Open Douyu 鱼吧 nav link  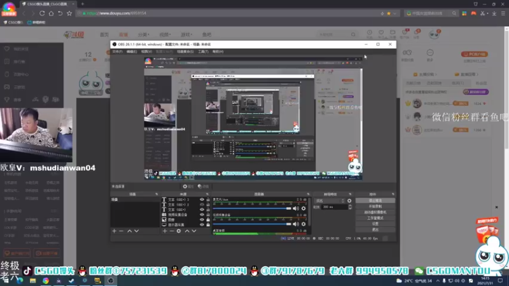(207, 35)
